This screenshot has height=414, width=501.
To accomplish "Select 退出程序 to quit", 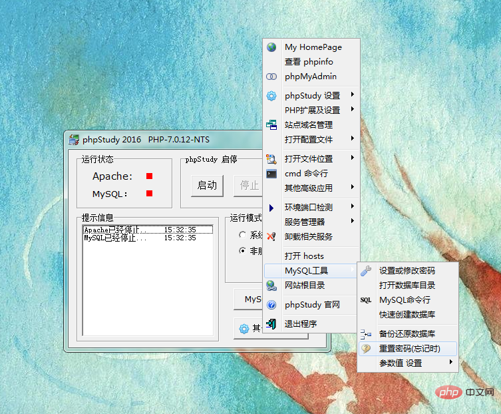I will point(311,324).
